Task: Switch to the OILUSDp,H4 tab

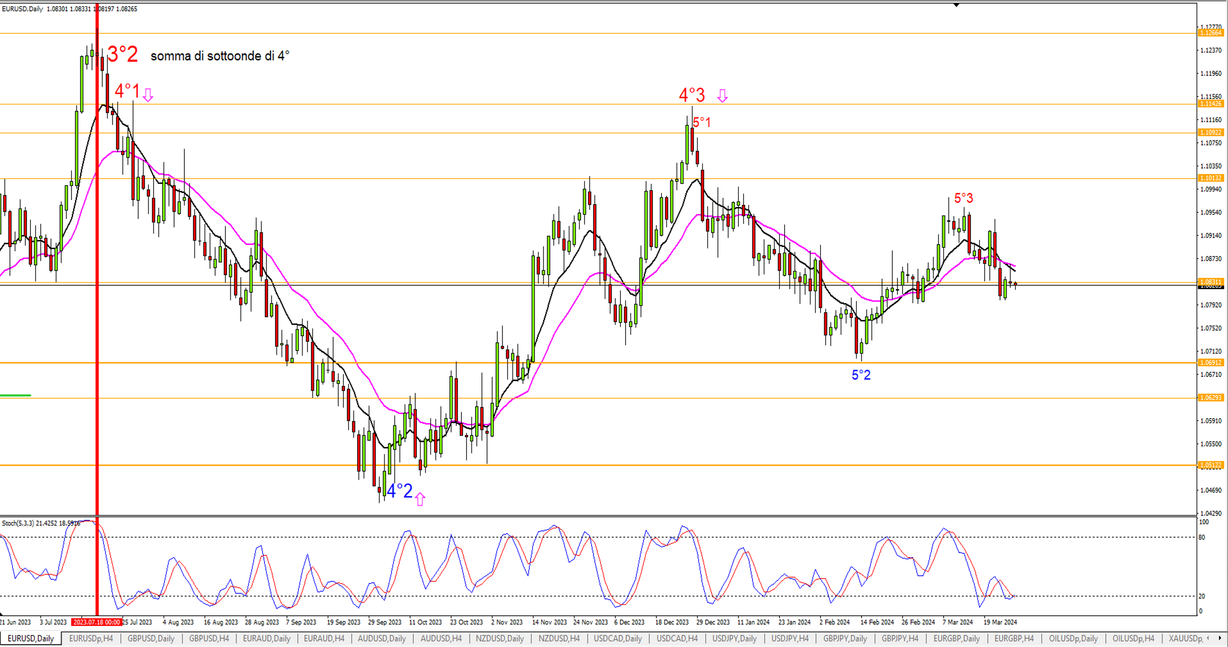Action: pyautogui.click(x=1134, y=639)
